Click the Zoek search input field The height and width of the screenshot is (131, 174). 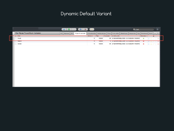tap(143, 29)
